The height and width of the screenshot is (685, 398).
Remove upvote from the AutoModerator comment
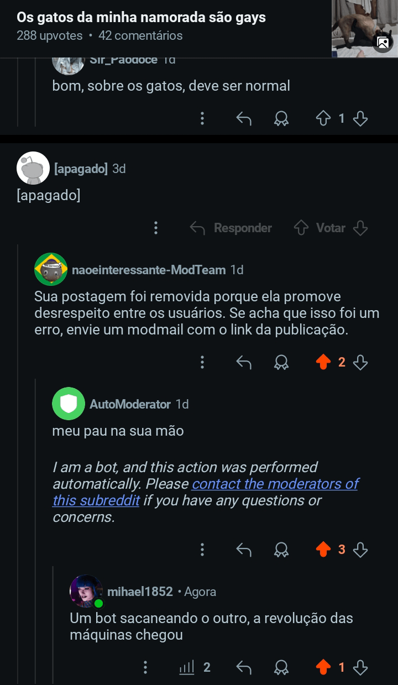(323, 550)
